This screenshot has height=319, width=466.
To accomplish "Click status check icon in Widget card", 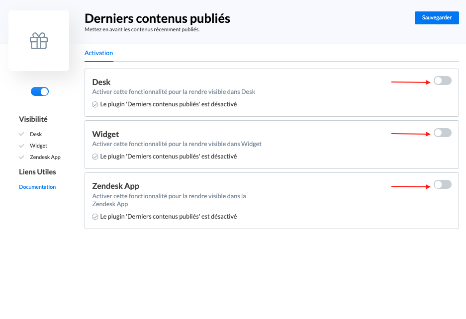I will pyautogui.click(x=95, y=157).
